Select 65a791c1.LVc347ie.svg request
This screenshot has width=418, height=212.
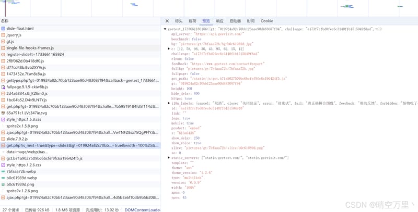(x=80, y=113)
